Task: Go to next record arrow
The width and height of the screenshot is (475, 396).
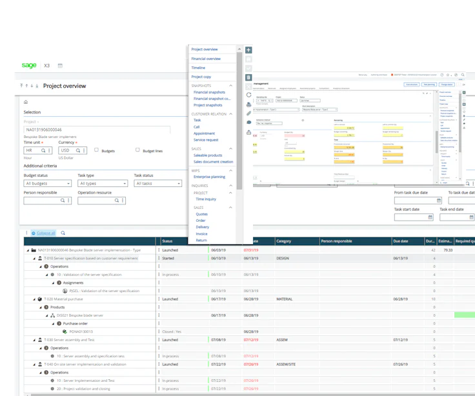Action: [x=32, y=86]
